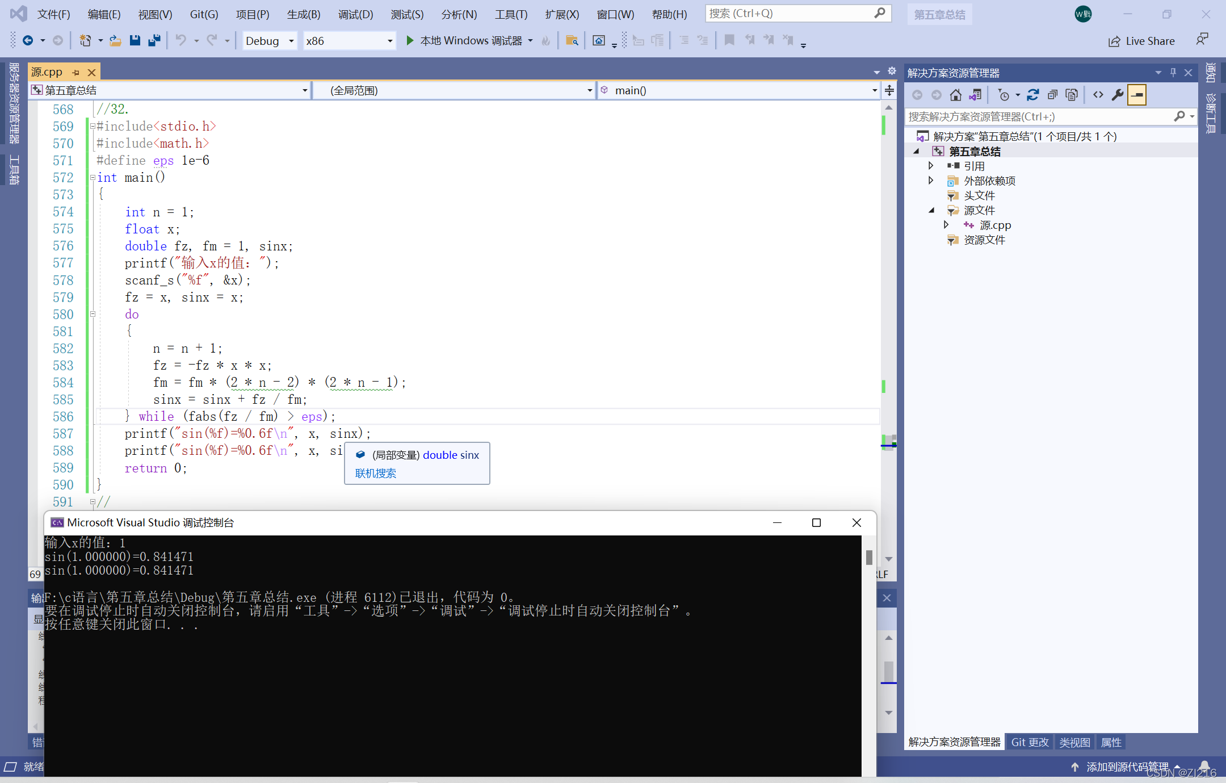
Task: Click the editor settings gear icon
Action: [x=892, y=72]
